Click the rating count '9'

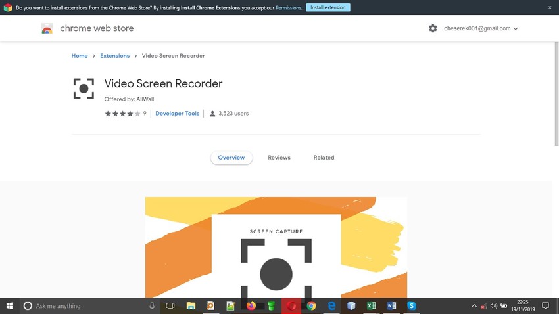[145, 113]
